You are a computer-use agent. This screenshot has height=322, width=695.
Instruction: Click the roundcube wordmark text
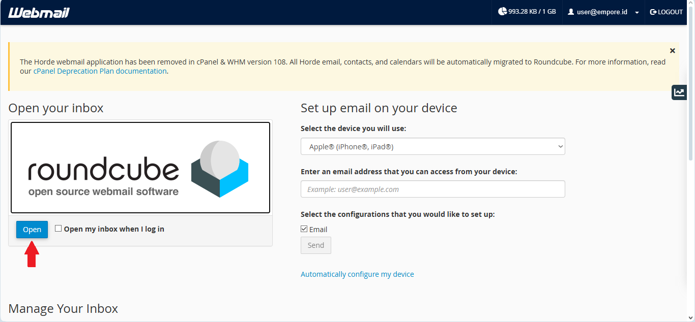click(103, 170)
